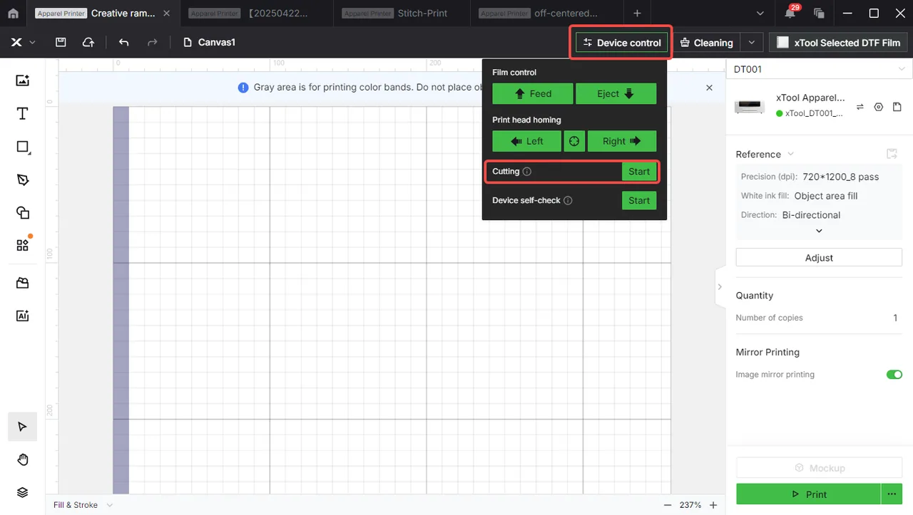Open the Apps grid panel

[23, 245]
